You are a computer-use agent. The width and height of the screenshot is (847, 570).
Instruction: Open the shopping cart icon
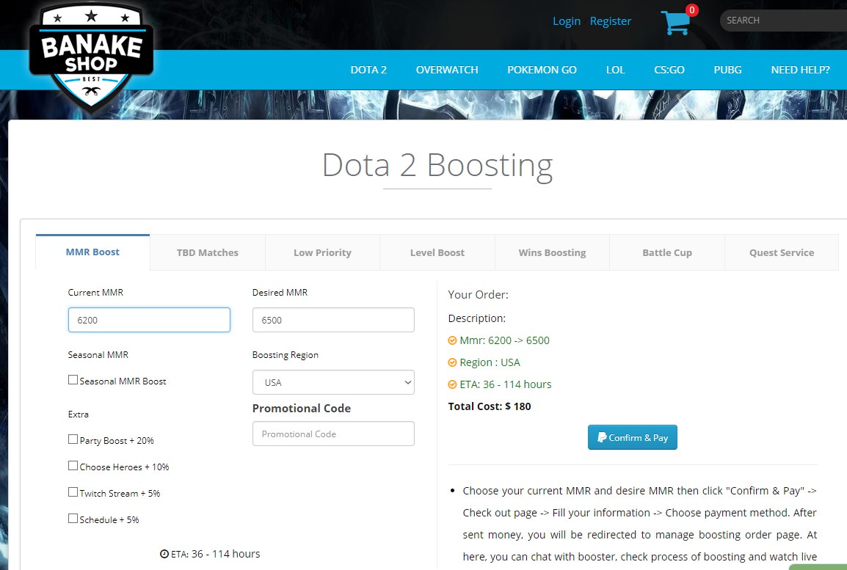(x=675, y=23)
